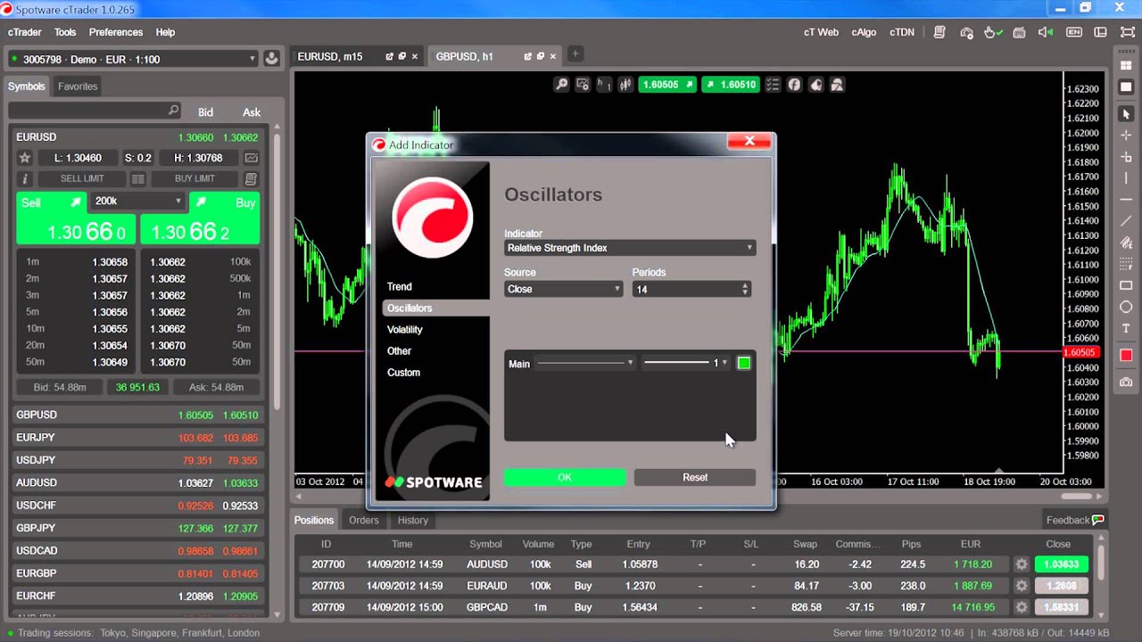The image size is (1142, 642).
Task: Click the BUY LIMIT button for EURUSD
Action: pos(194,179)
